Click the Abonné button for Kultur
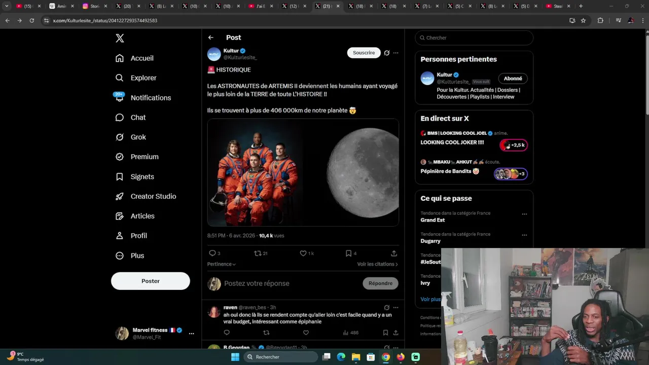This screenshot has width=649, height=365. (513, 79)
